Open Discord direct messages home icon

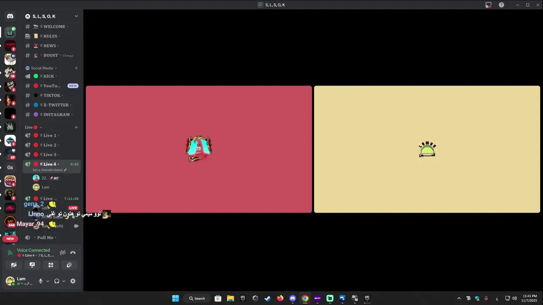tap(10, 16)
